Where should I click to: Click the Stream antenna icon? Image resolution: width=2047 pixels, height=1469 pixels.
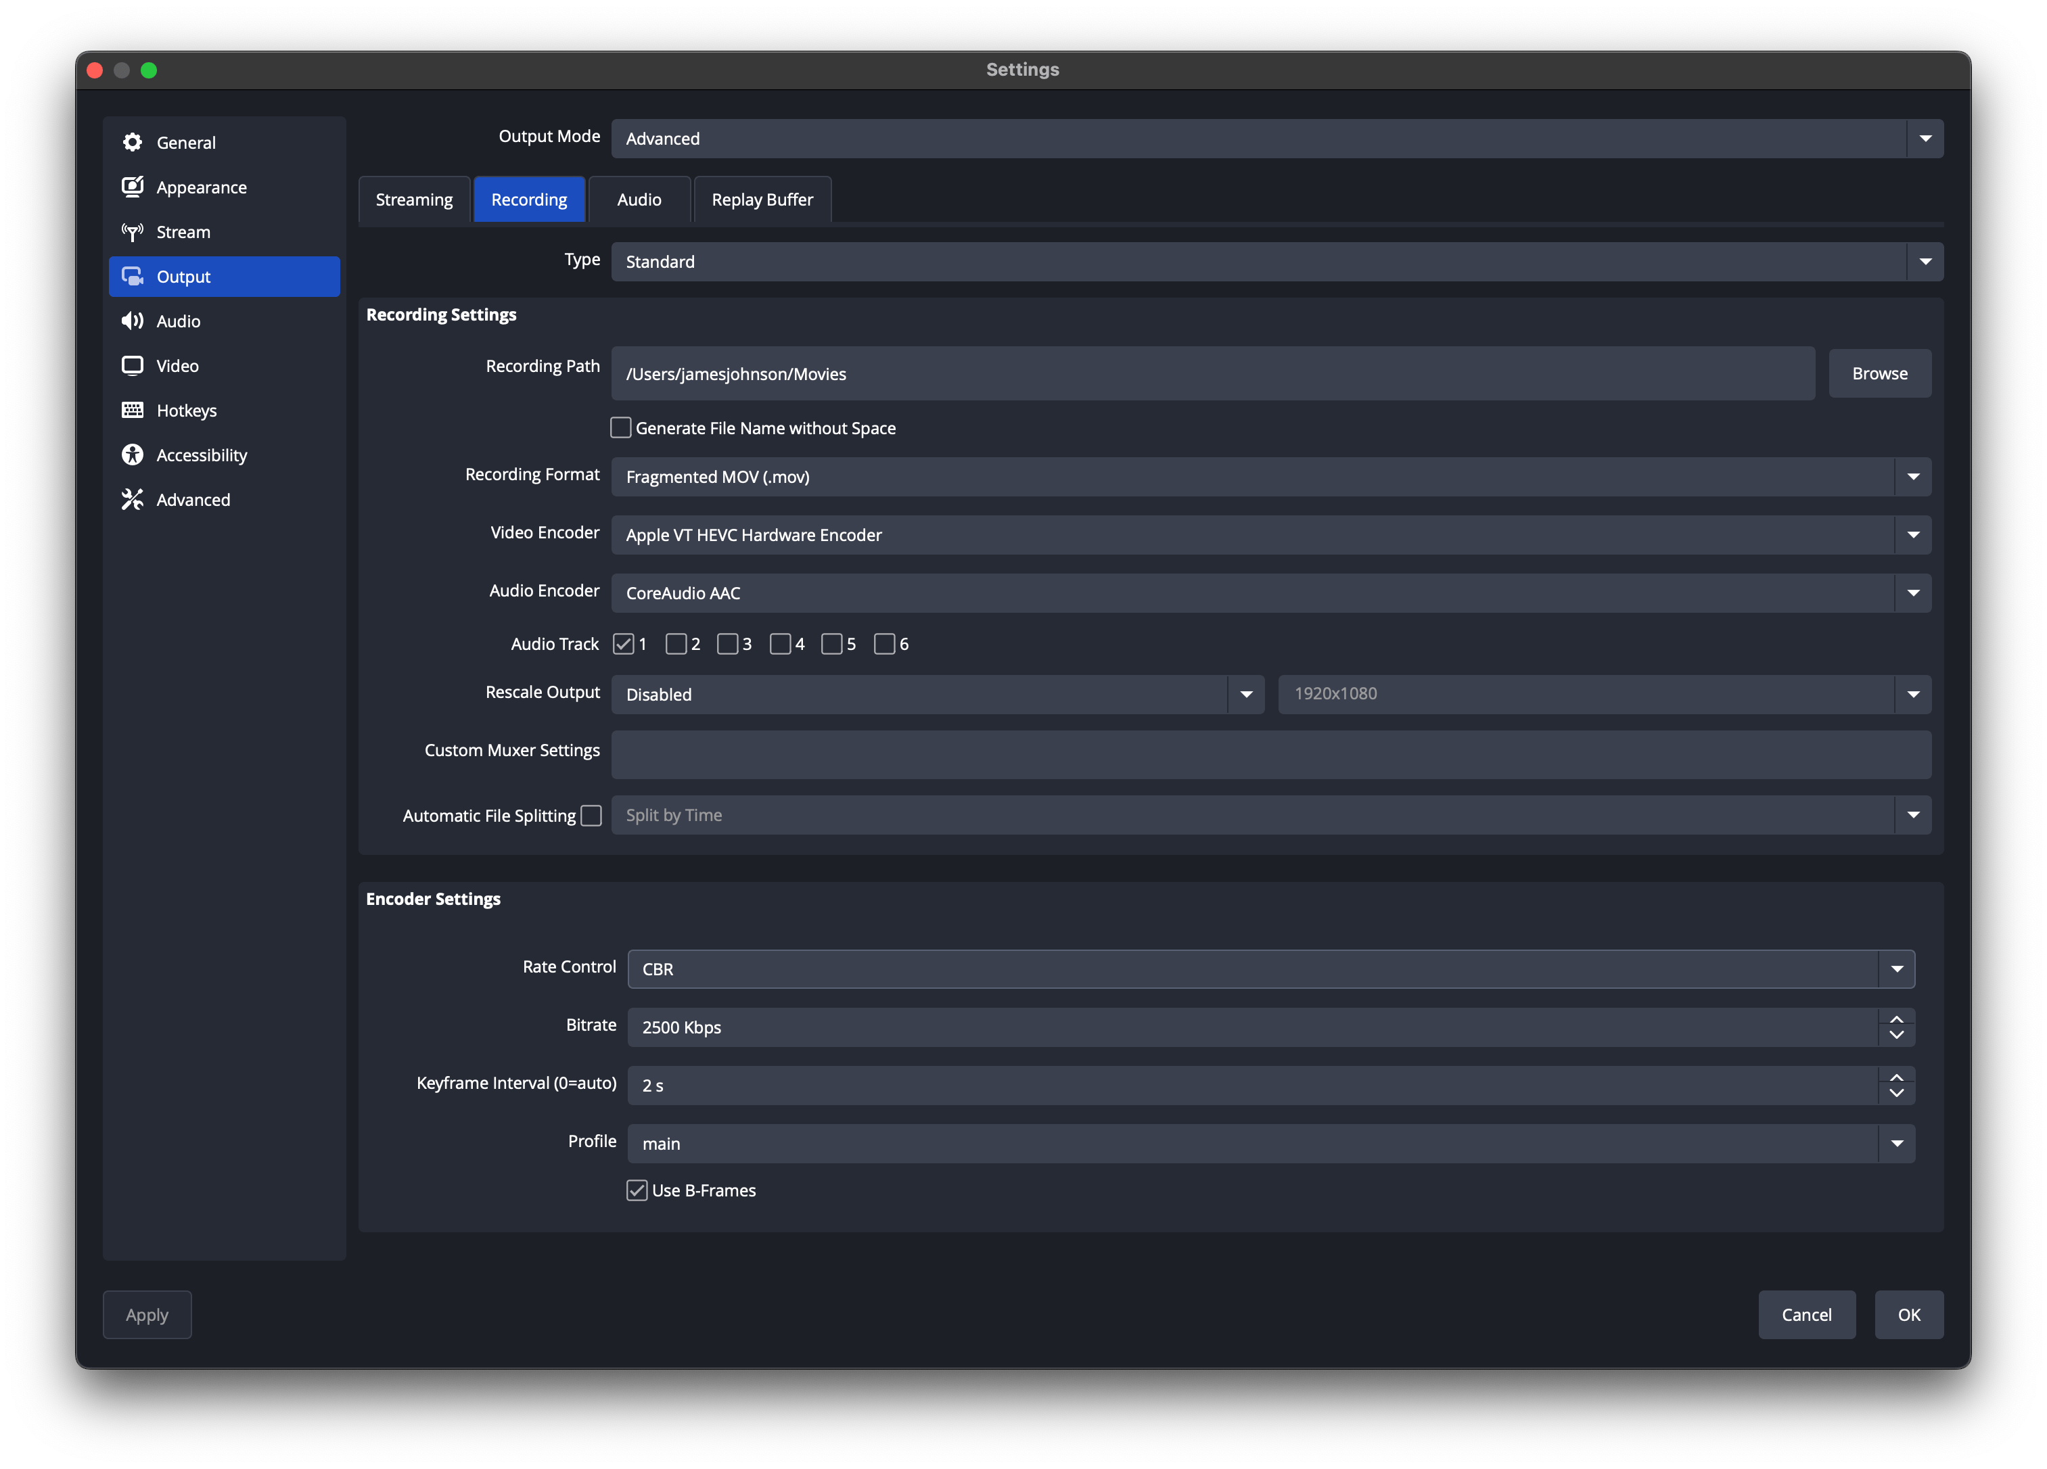(133, 232)
